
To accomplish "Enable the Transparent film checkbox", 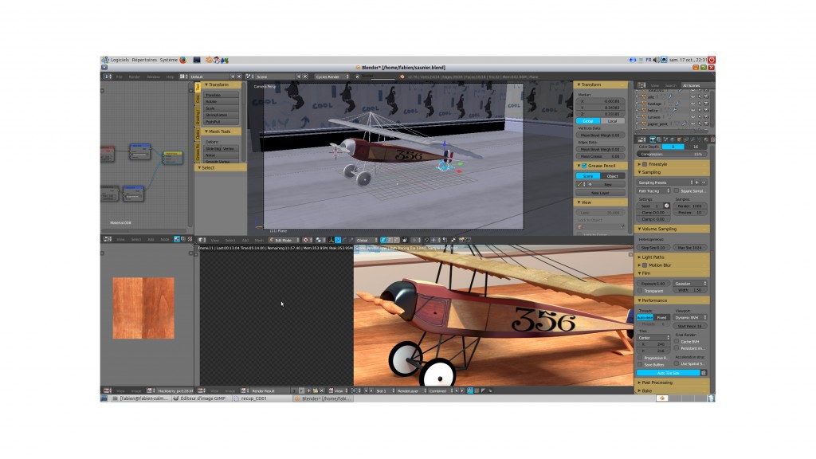I will point(640,291).
